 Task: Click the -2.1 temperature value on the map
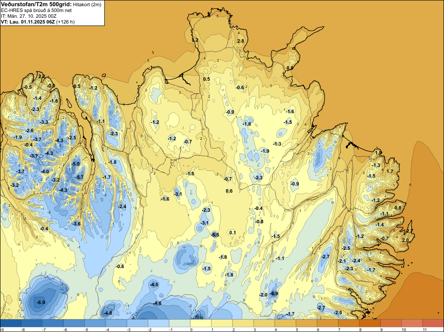342,261
